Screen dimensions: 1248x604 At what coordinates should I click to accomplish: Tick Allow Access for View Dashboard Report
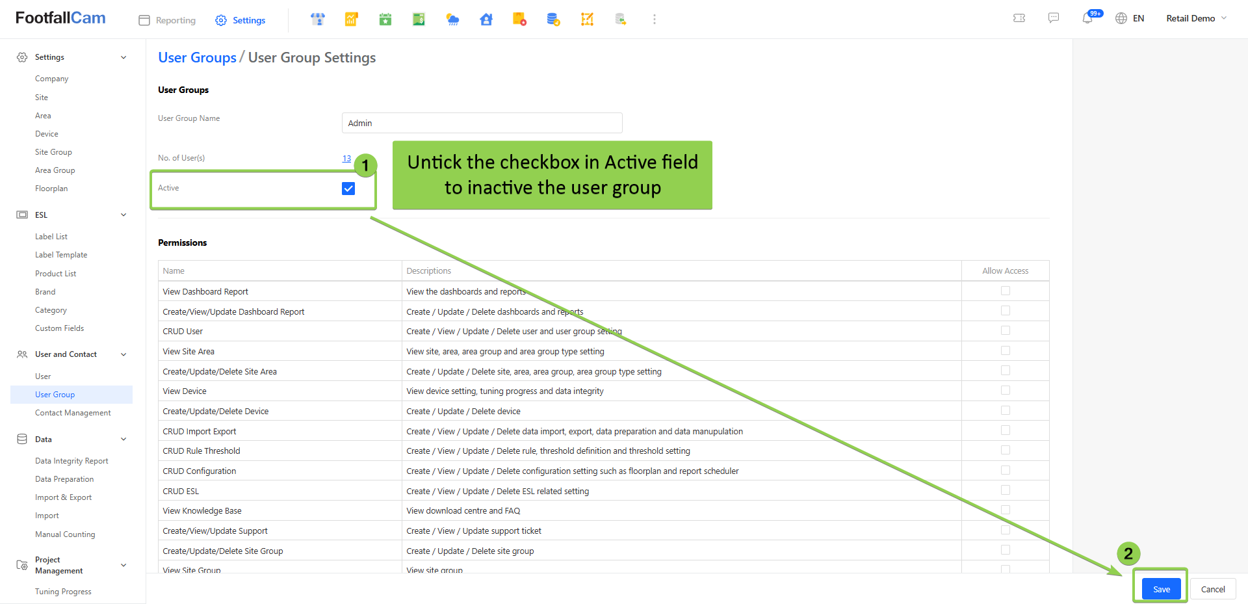[1006, 291]
